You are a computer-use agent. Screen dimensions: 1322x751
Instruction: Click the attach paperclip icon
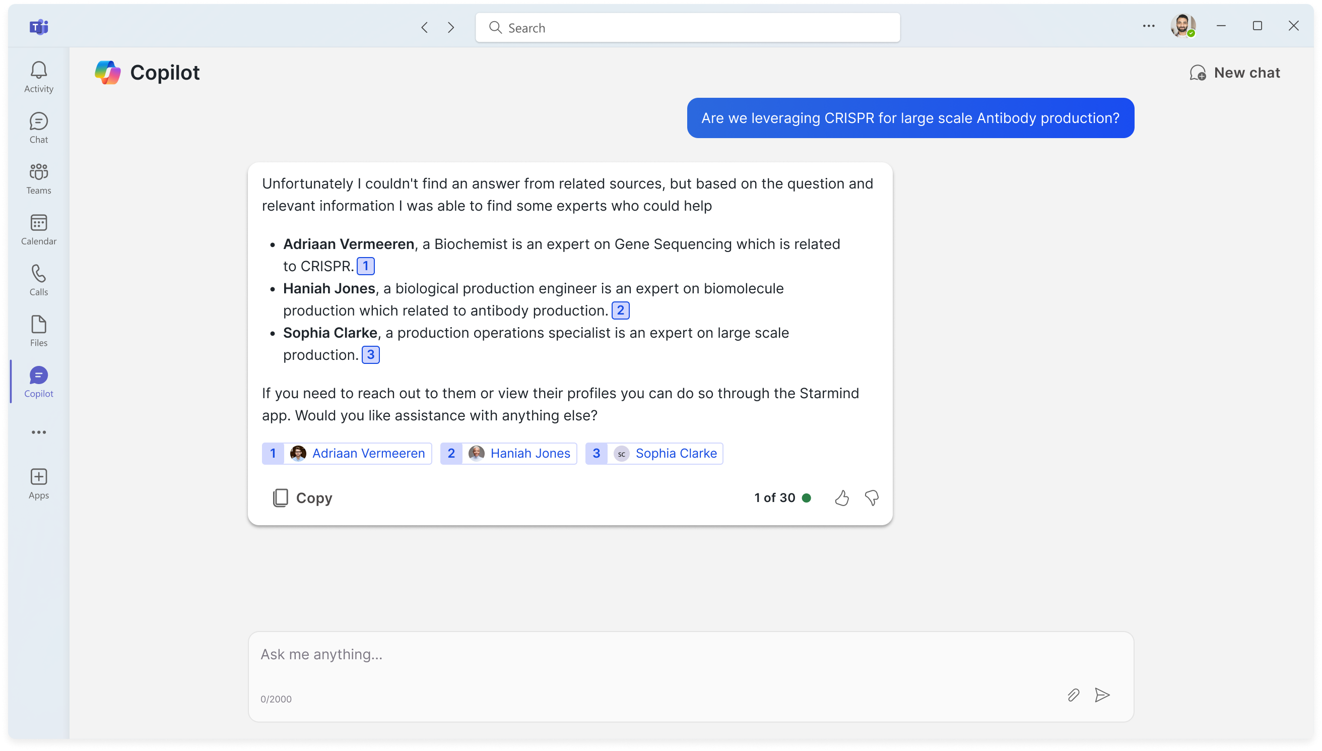coord(1073,695)
